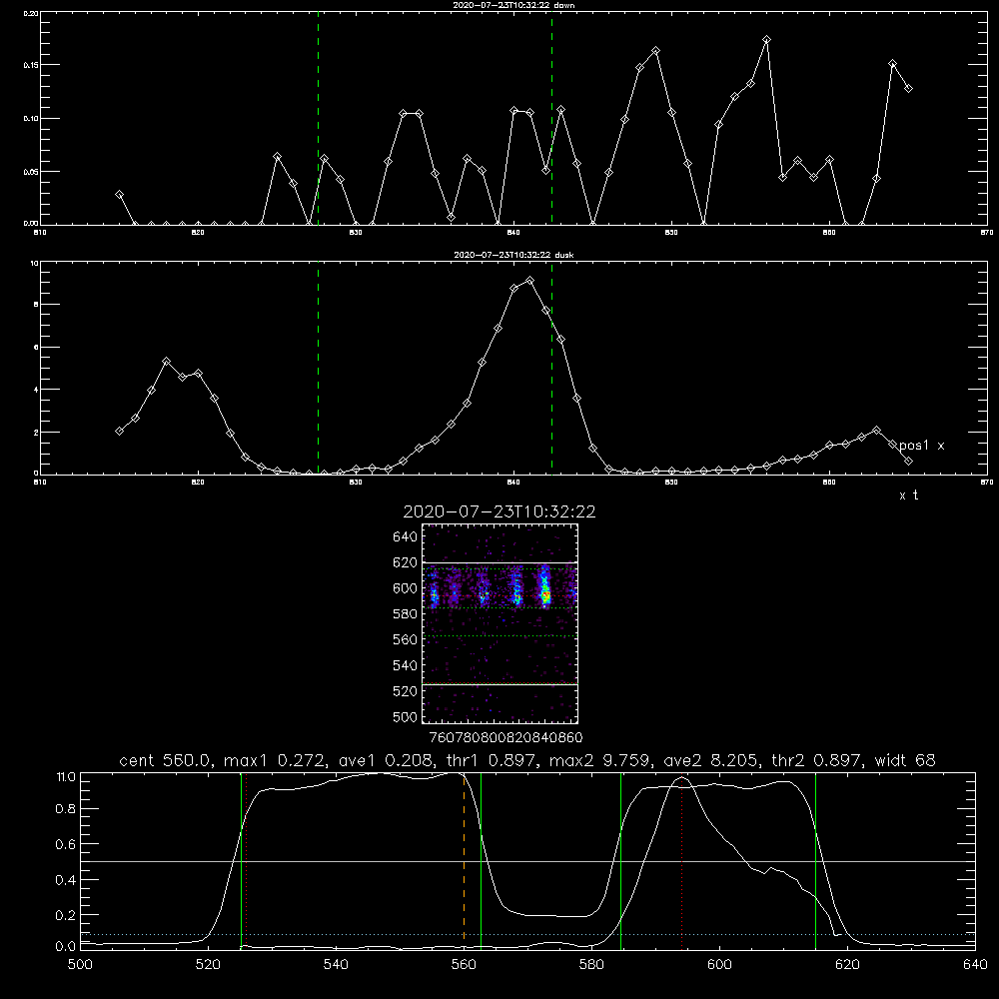The image size is (999, 999).
Task: Click the orange dashed center line in bottom plot
Action: point(464,860)
